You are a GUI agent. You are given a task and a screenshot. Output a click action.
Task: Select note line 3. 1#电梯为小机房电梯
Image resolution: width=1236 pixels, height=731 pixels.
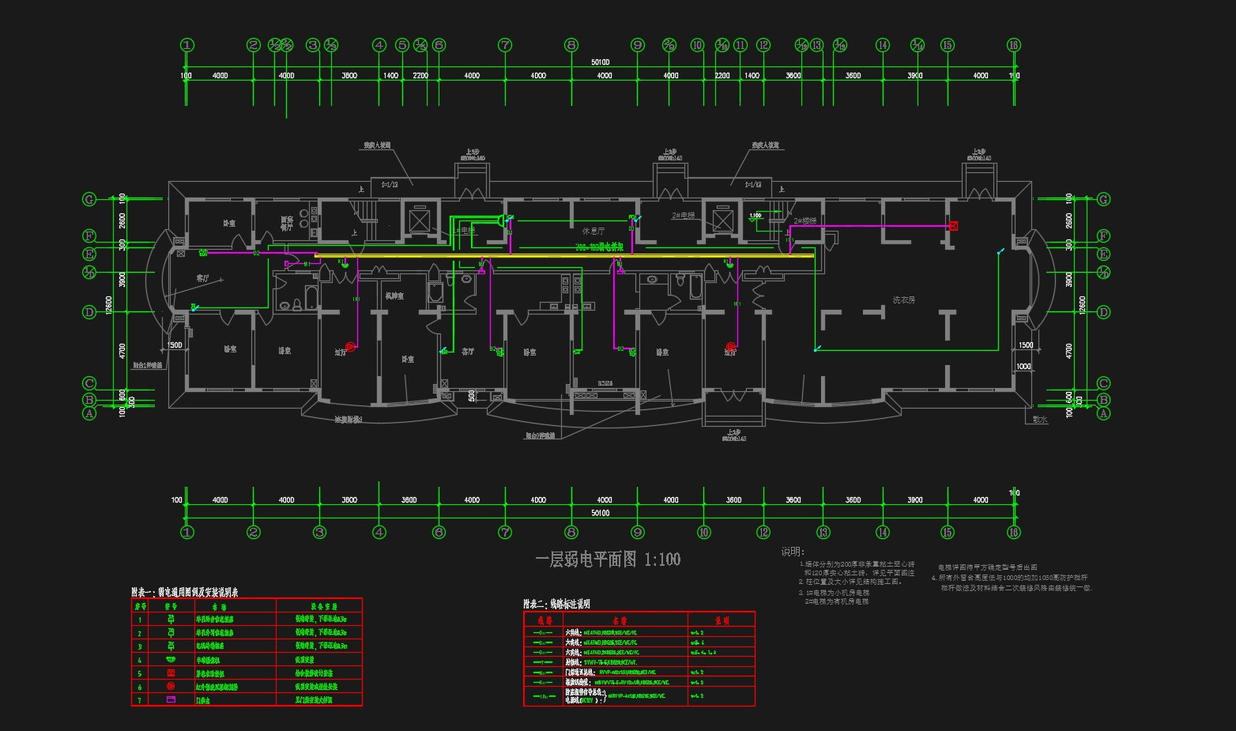(x=834, y=592)
